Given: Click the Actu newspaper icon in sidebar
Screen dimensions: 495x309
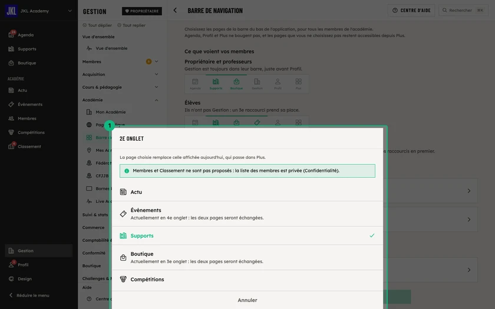Looking at the screenshot, I should click(11, 90).
